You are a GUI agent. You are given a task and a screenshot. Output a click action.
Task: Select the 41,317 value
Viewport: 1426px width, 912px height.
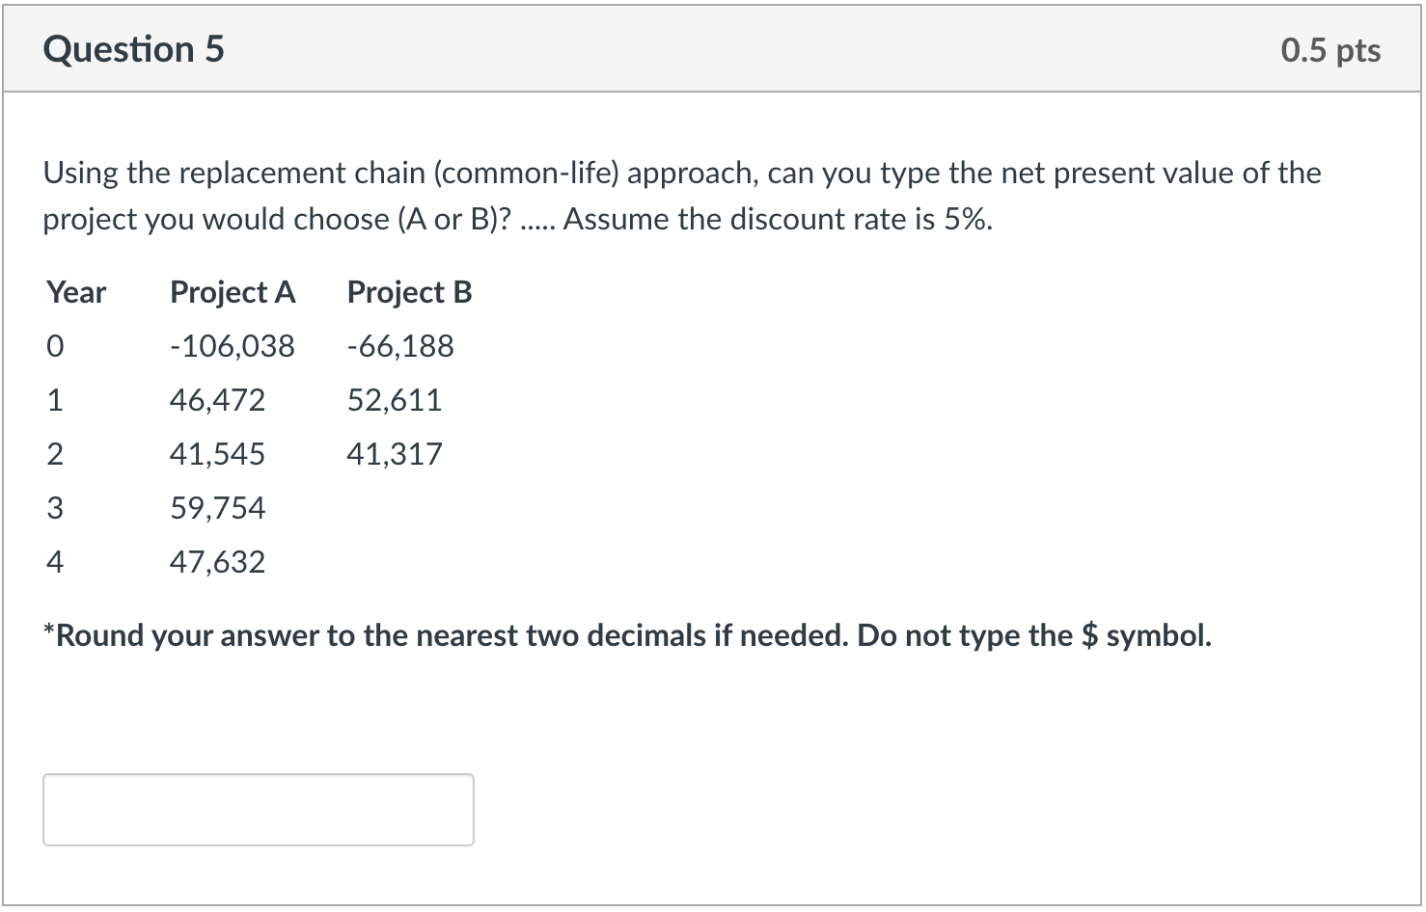[x=395, y=454]
